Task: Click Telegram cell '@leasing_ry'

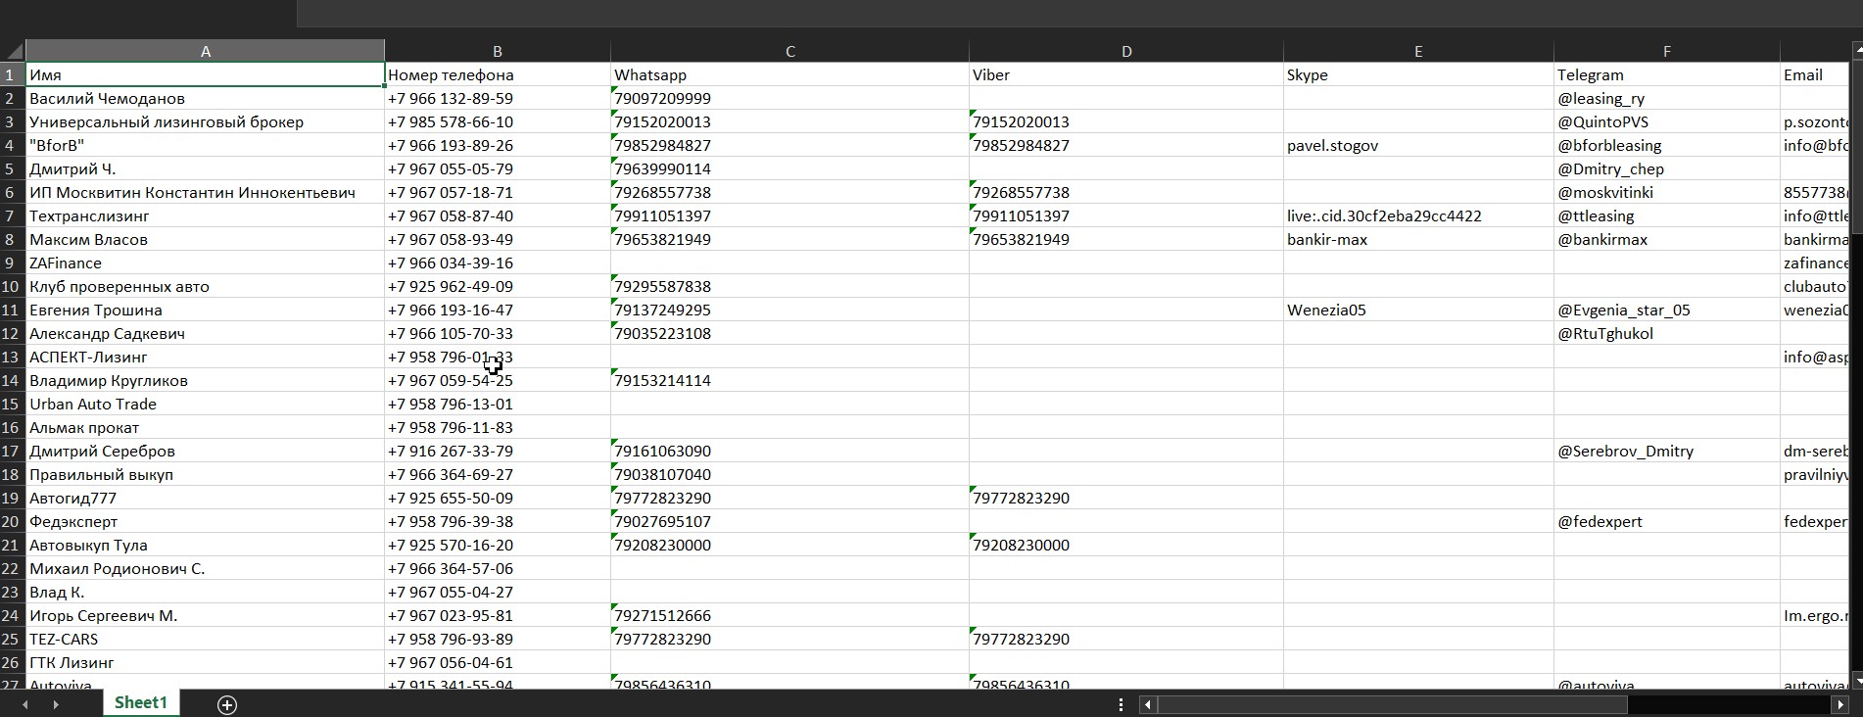Action: (x=1667, y=98)
